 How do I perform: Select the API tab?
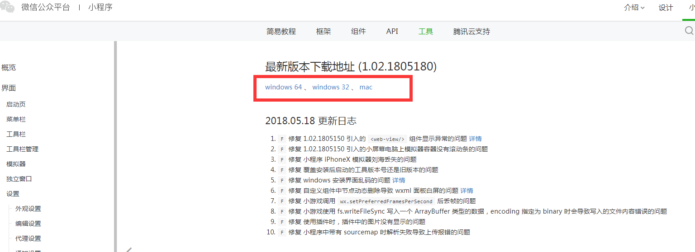pos(392,32)
